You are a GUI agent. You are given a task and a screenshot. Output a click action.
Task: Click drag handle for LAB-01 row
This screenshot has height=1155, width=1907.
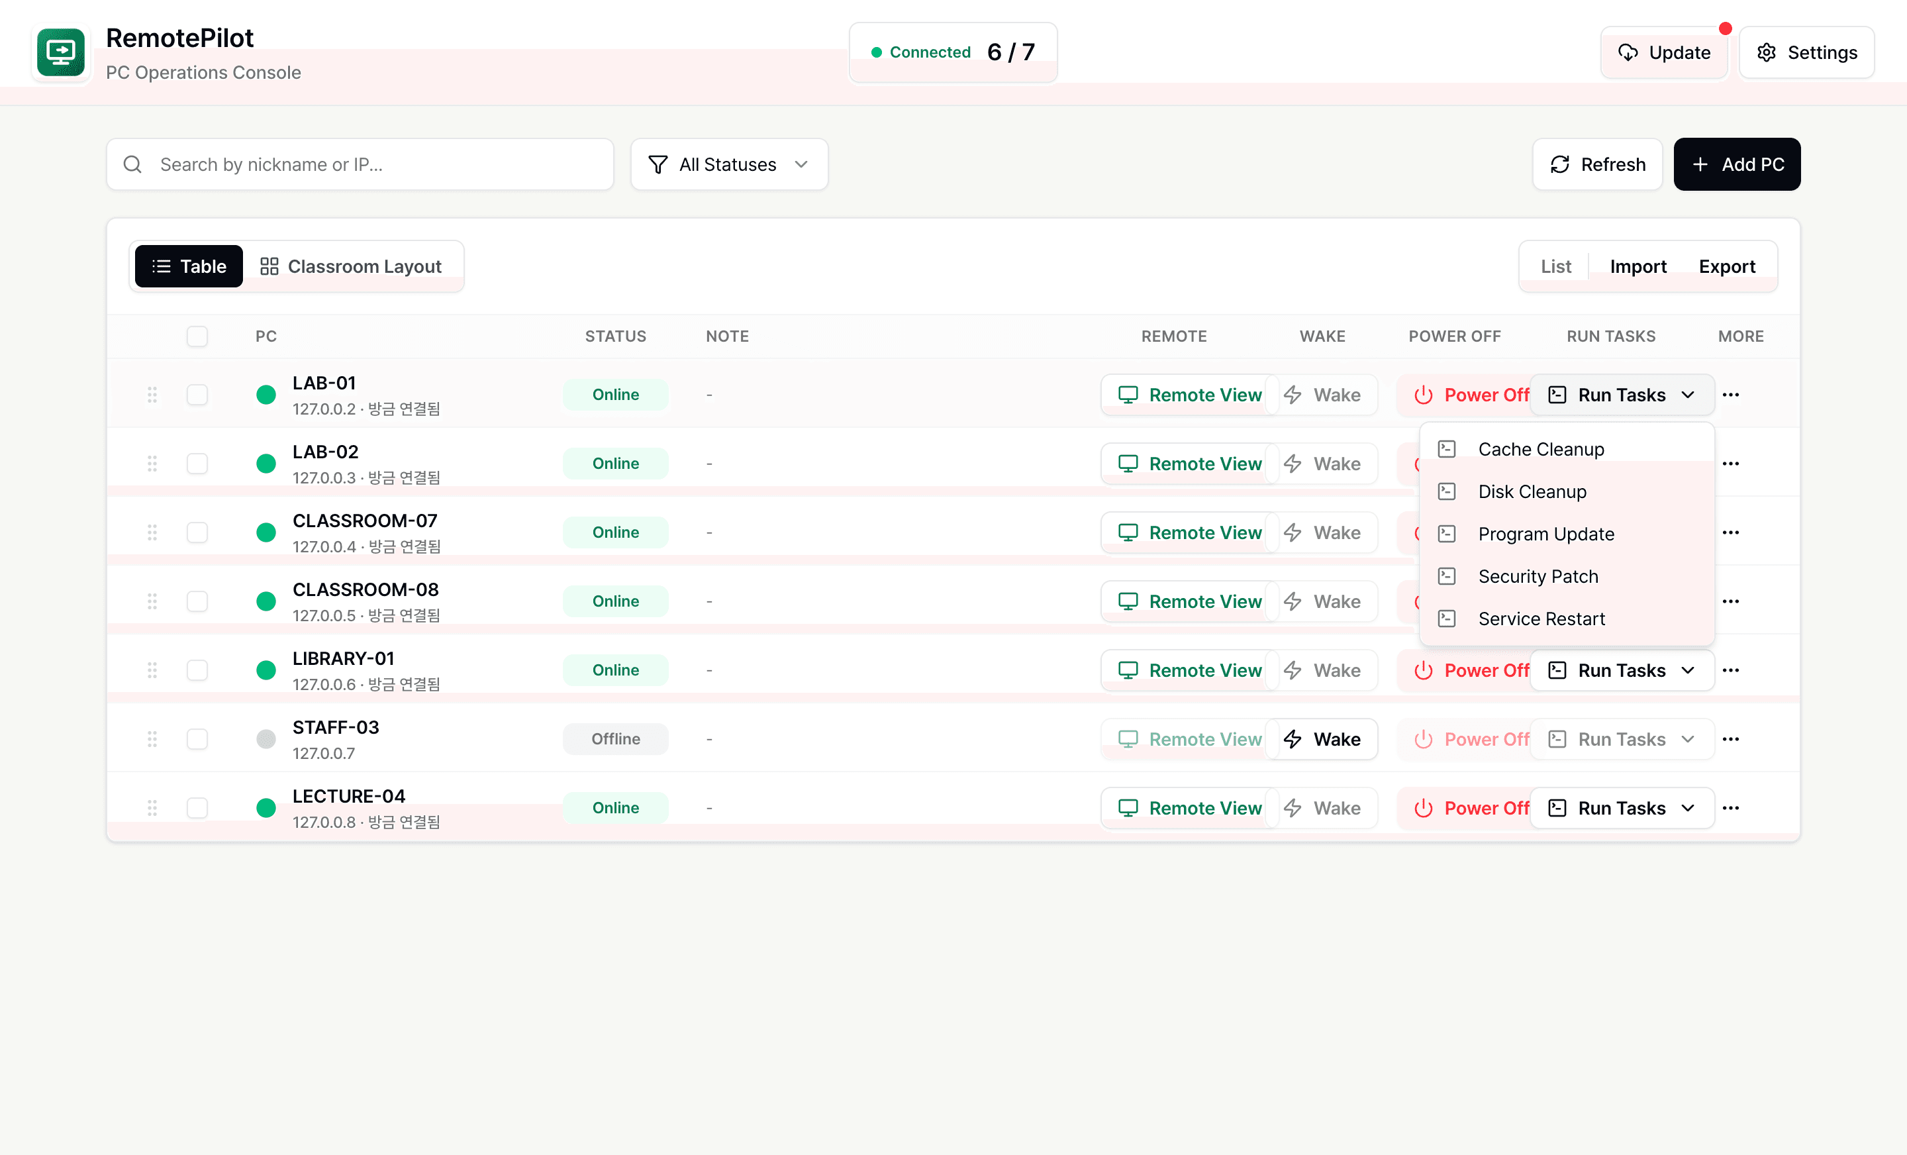(x=152, y=395)
